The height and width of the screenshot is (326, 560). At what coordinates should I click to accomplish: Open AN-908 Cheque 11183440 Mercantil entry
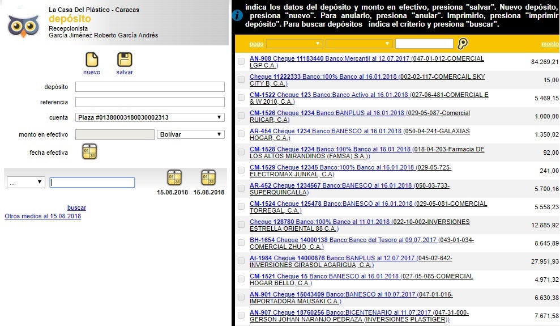pyautogui.click(x=367, y=62)
